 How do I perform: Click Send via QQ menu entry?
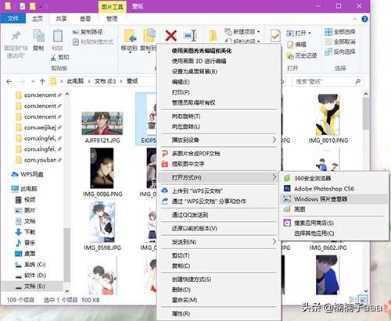pos(218,215)
